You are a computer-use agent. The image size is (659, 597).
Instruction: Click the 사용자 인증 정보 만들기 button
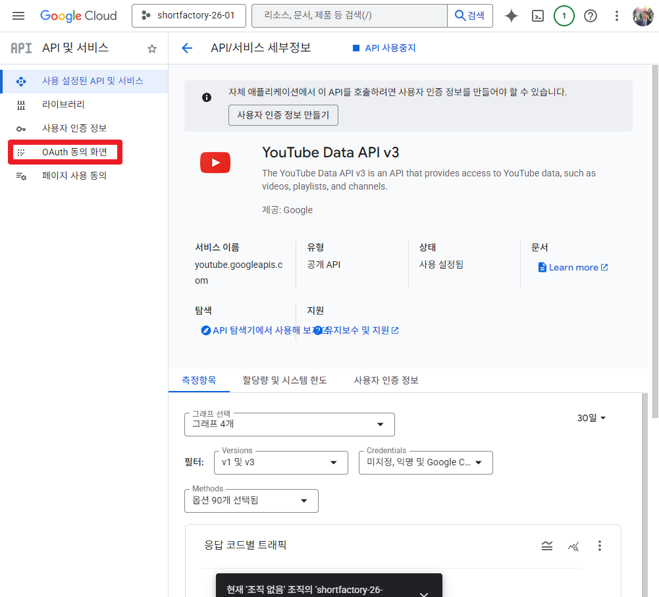point(283,115)
